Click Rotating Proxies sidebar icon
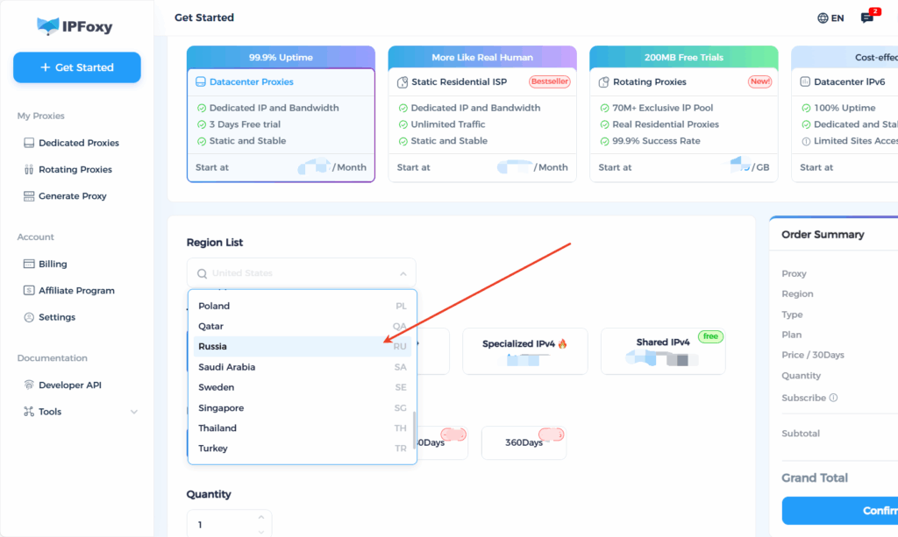This screenshot has height=537, width=898. (x=29, y=170)
